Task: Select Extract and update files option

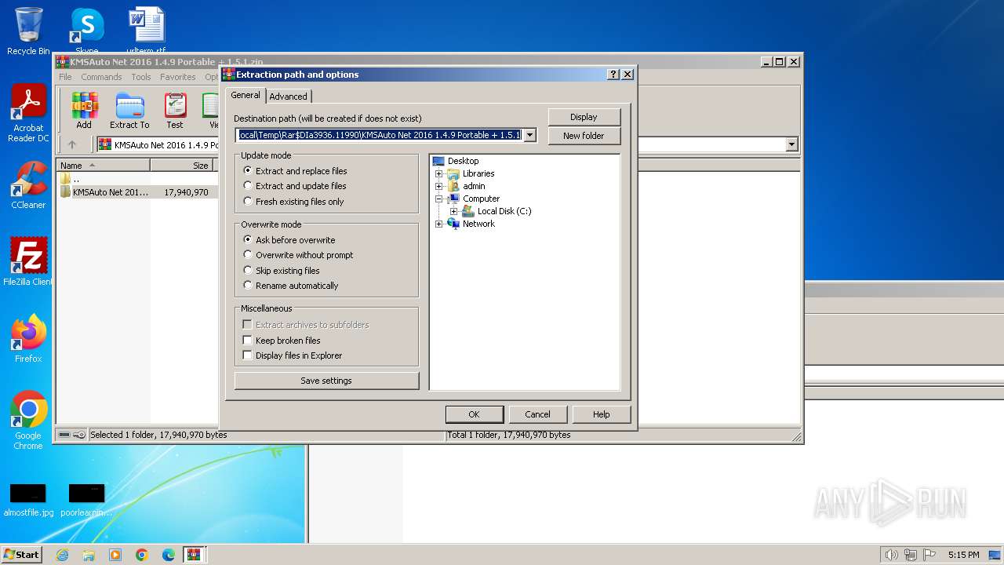Action: [295, 186]
